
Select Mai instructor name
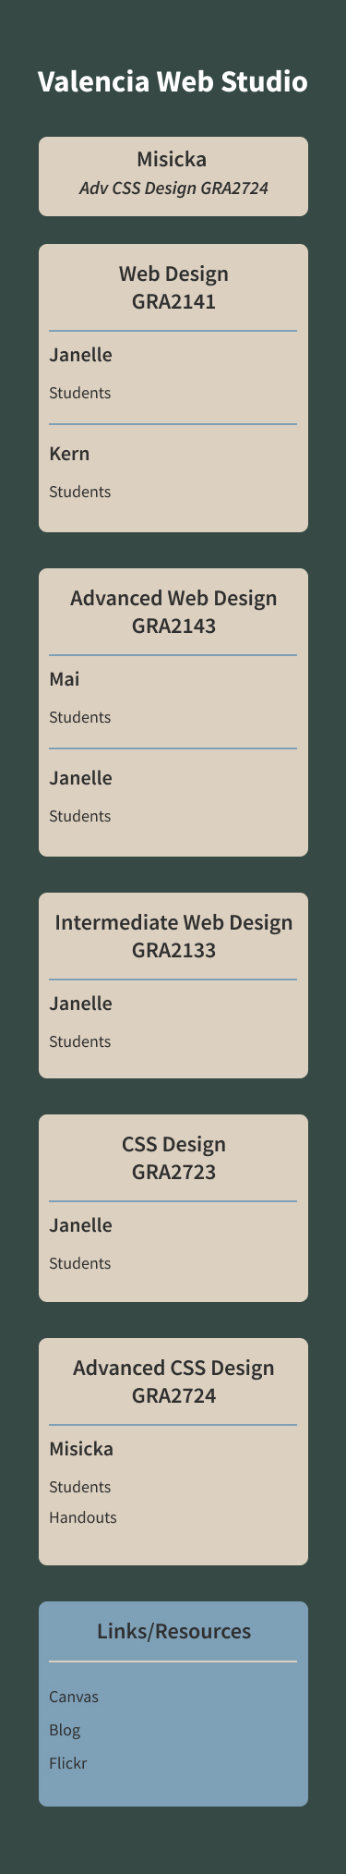tap(65, 679)
